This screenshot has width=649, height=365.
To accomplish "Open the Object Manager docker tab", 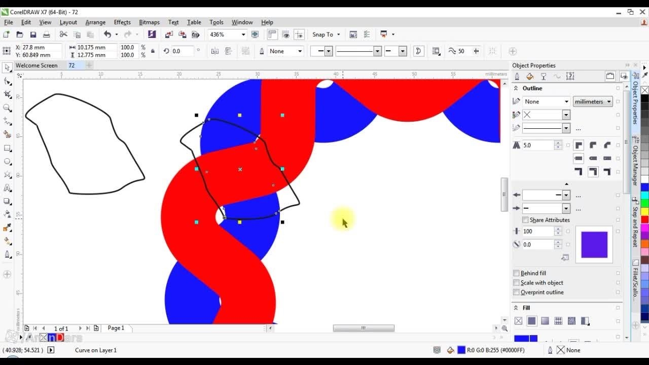I will [x=635, y=165].
